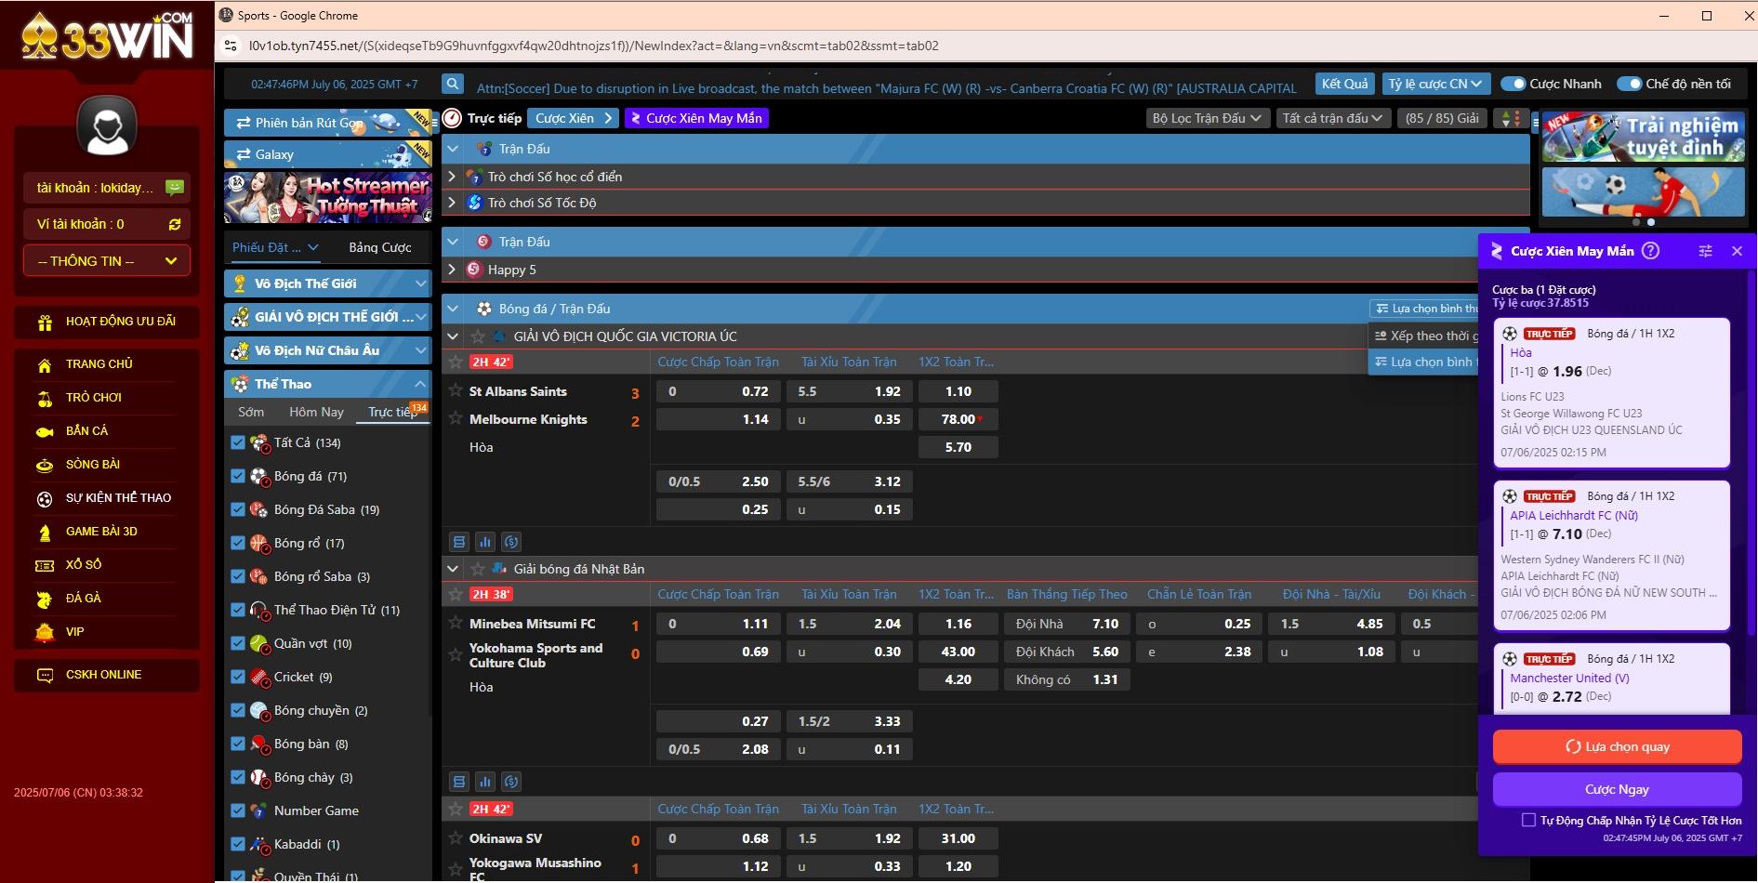Open Tỷ lệ cược CN dropdown

(1435, 84)
